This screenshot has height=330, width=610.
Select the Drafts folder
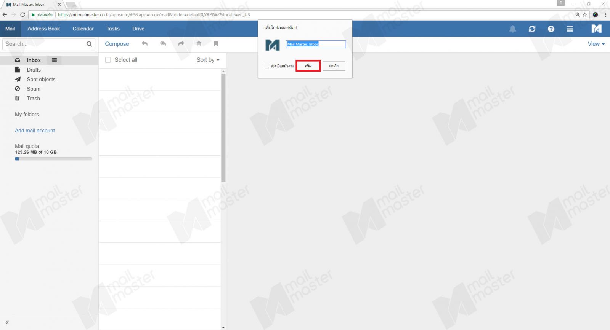pyautogui.click(x=34, y=70)
